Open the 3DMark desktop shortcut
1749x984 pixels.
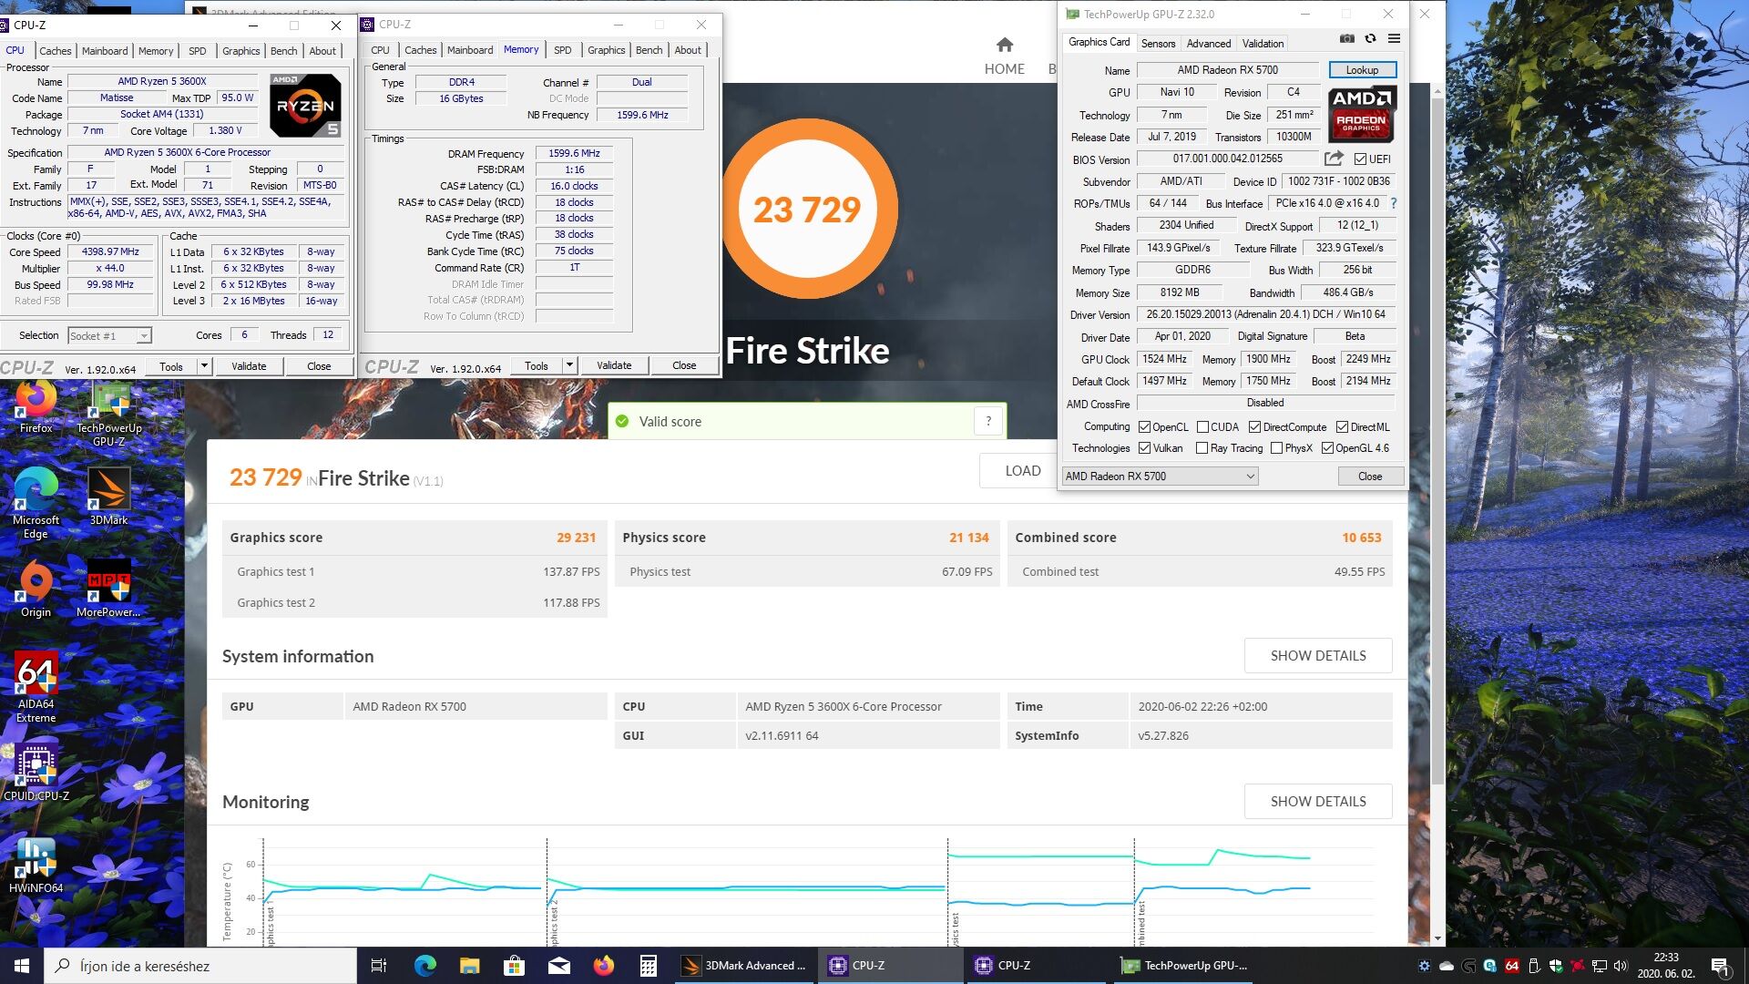coord(109,498)
